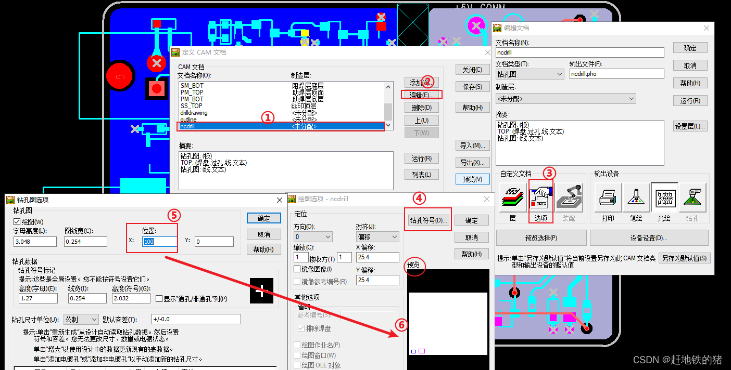Screen dimensions: 731x370
Task: Expand the 制造层 <未分配> dropdown
Action: pos(631,98)
